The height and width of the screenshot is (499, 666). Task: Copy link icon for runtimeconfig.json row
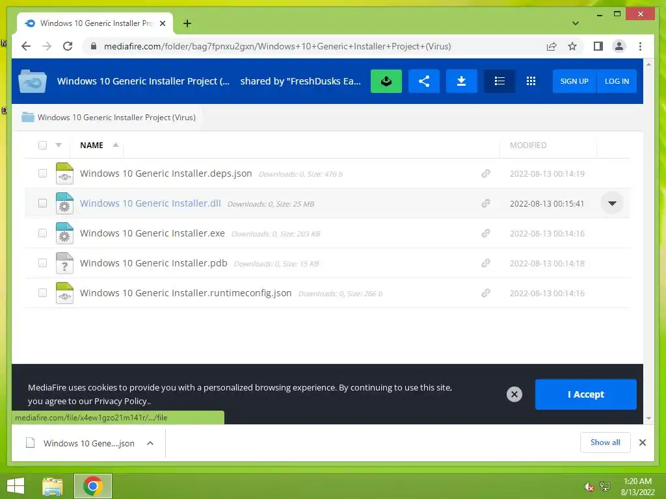[x=485, y=293]
